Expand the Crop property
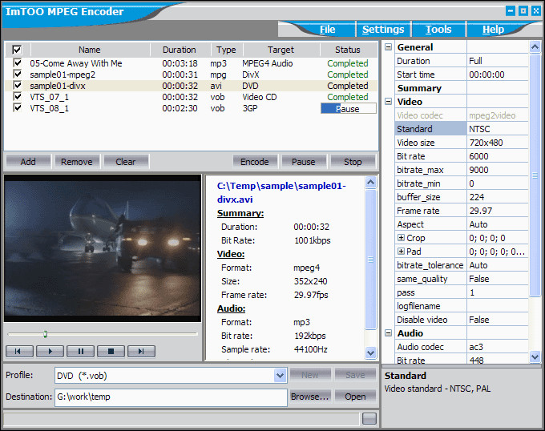Viewport: 545px width, 431px height. point(401,238)
